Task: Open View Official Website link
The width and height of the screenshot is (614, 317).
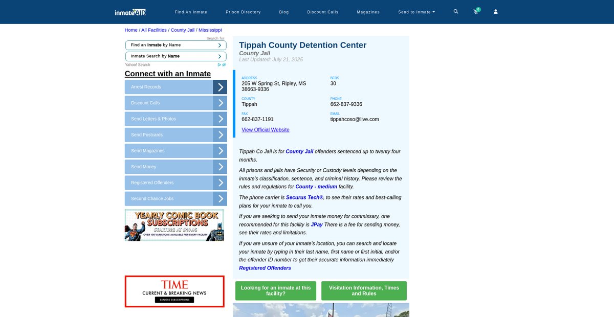Action: 266,130
